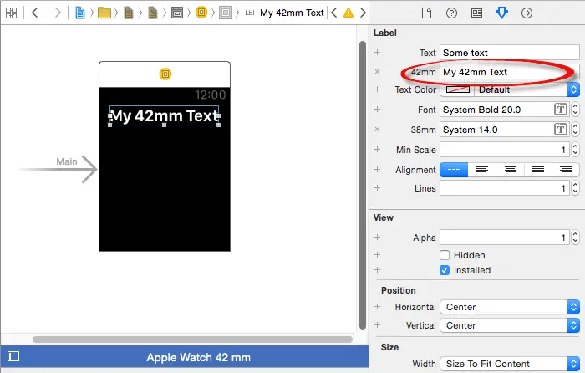This screenshot has width=585, height=373.
Task: Open the Quick Help inspector
Action: click(451, 13)
